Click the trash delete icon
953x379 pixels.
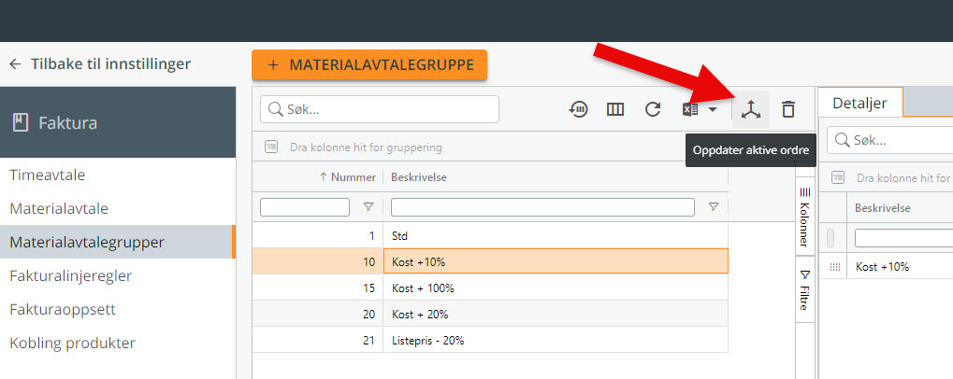coord(787,109)
